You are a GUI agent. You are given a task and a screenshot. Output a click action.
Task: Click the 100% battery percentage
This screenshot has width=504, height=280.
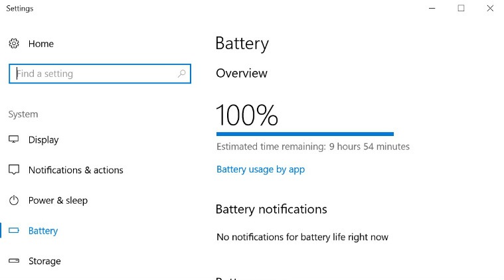pos(247,115)
